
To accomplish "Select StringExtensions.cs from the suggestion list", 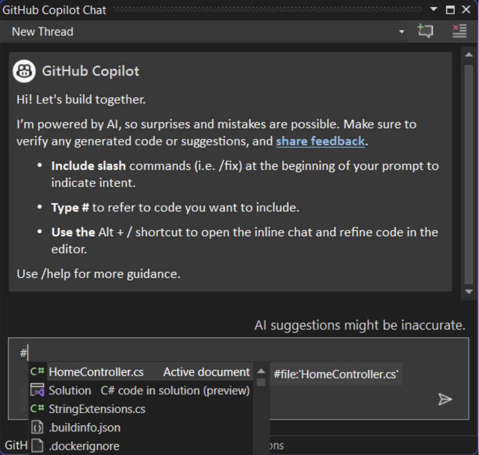I will pos(97,409).
